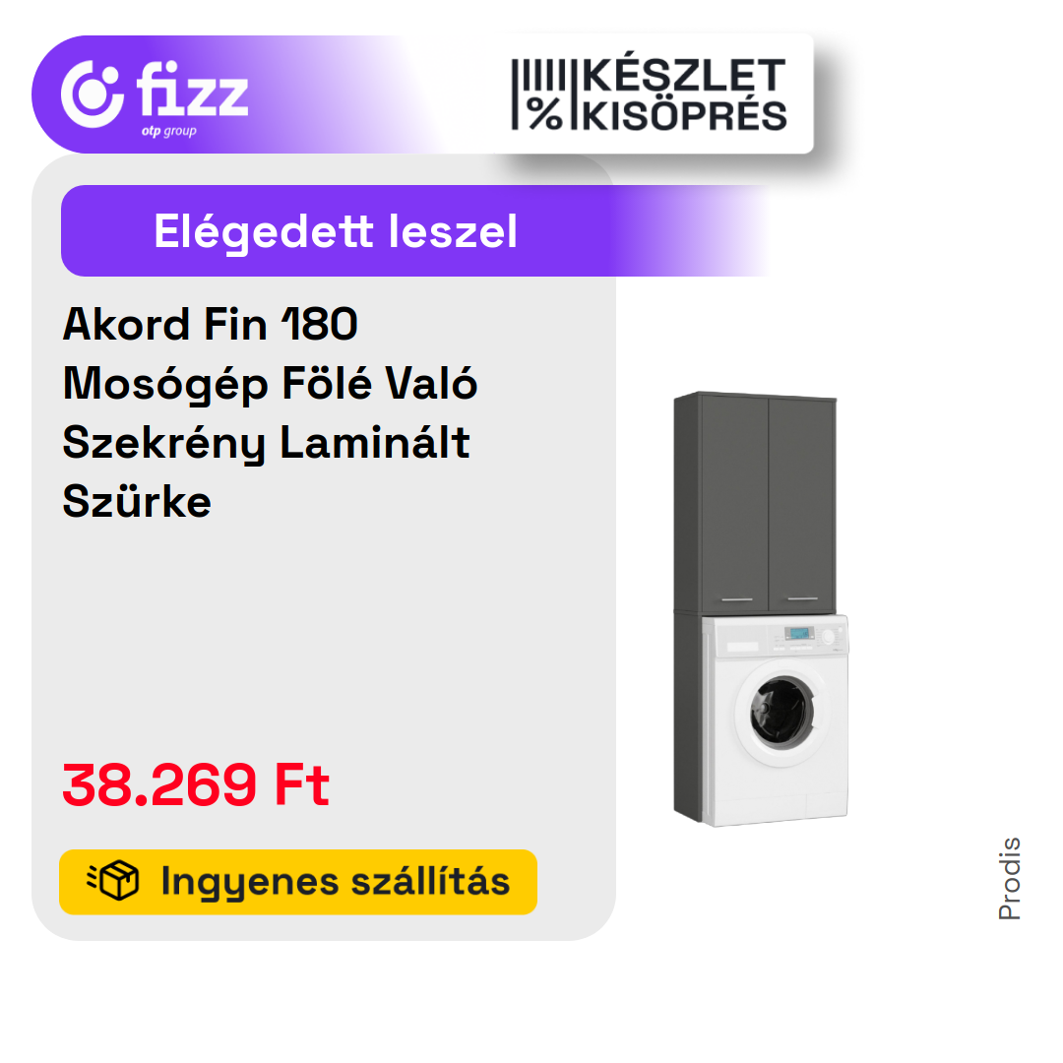Image resolution: width=1063 pixels, height=1063 pixels.
Task: Open the KÉSZLET KISÖPRÉS badge
Action: pyautogui.click(x=649, y=94)
